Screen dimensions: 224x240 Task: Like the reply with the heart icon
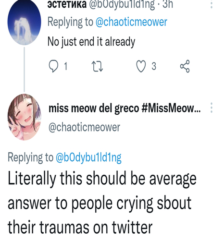(x=141, y=66)
